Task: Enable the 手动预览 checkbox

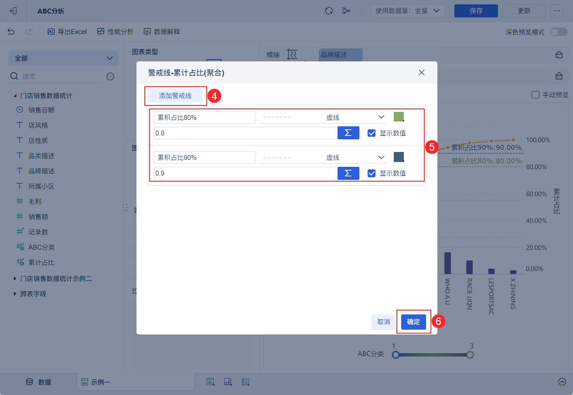Action: pyautogui.click(x=535, y=95)
